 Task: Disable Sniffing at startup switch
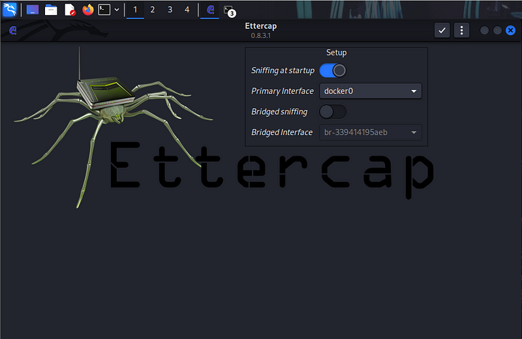pyautogui.click(x=333, y=70)
